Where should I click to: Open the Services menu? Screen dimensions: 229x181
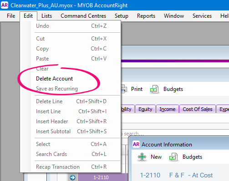[x=202, y=16]
